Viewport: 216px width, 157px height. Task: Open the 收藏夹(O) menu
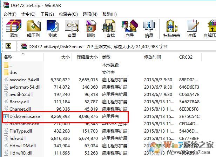point(68,14)
